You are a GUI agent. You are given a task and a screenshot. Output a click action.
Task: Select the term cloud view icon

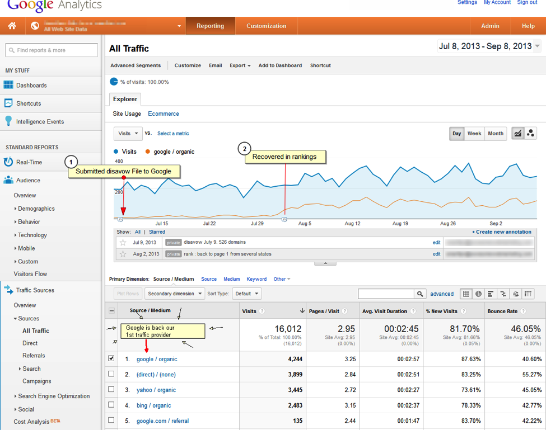tap(516, 294)
